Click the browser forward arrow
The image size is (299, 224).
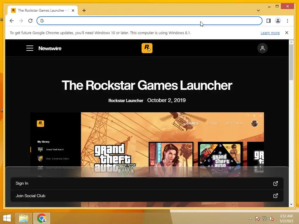click(21, 21)
